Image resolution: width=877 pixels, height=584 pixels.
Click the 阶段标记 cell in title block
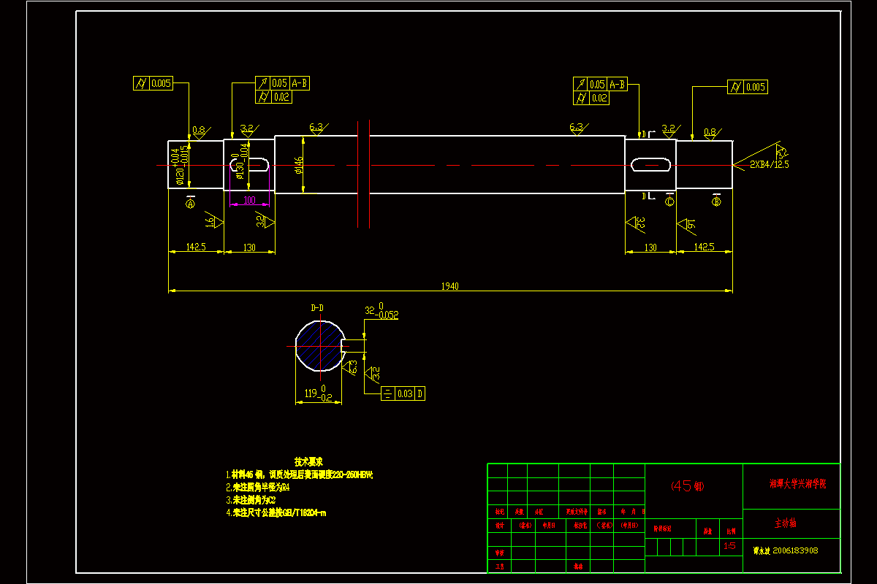point(662,527)
